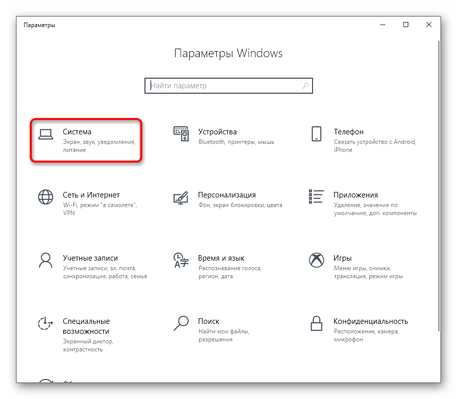Click 'Связать устройство с Android, iPhone' text

click(375, 146)
